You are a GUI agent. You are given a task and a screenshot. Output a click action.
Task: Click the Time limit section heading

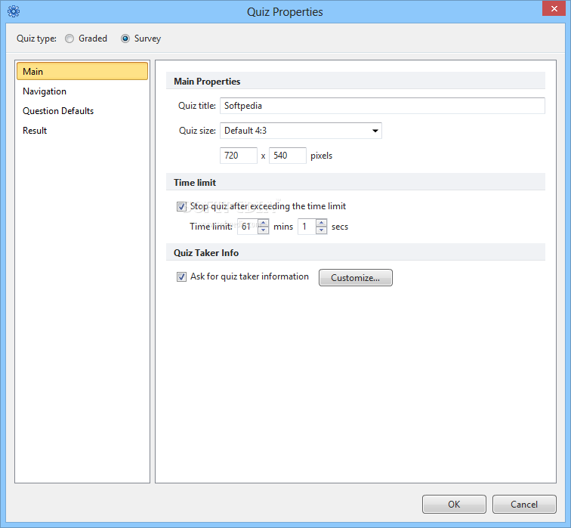pyautogui.click(x=195, y=183)
